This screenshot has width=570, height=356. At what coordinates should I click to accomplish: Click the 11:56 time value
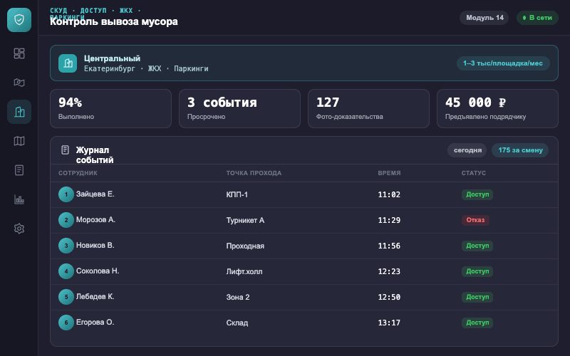coord(389,246)
